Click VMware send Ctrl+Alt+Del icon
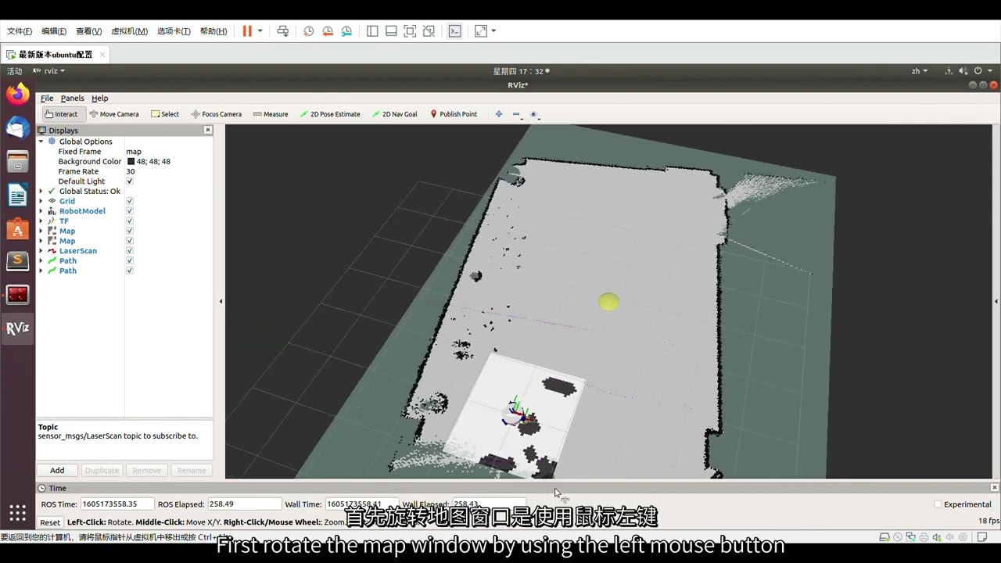1001x563 pixels. point(283,31)
